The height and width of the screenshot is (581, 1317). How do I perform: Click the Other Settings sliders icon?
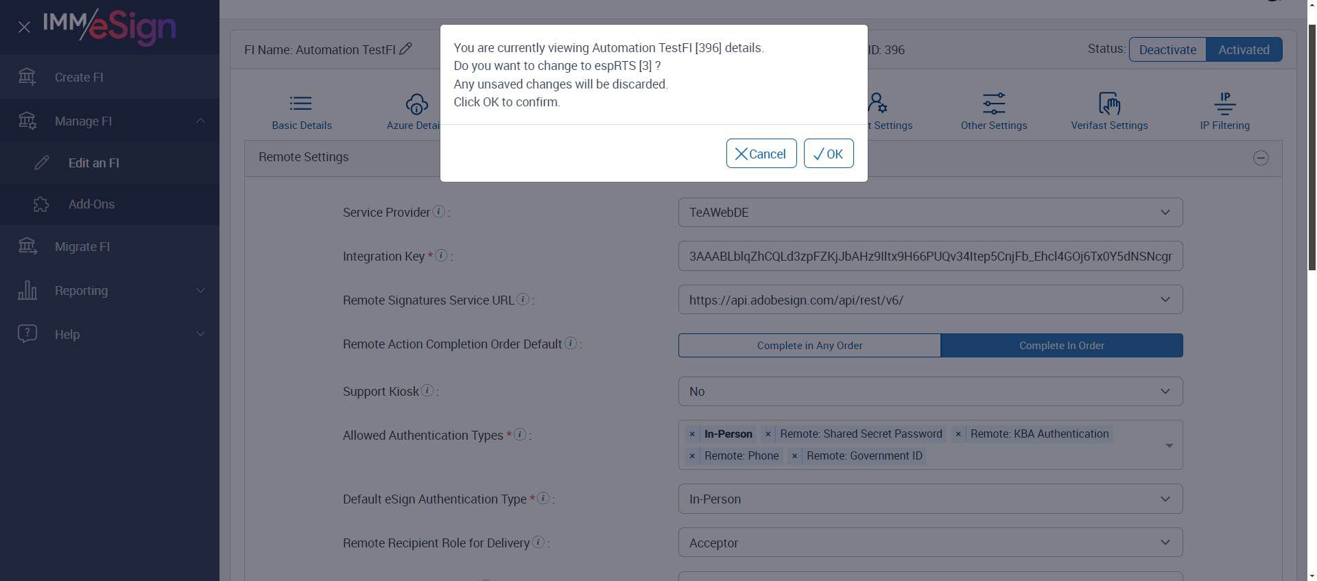pos(994,104)
